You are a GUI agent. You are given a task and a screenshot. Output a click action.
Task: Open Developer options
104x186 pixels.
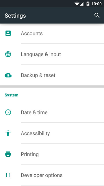point(52,175)
